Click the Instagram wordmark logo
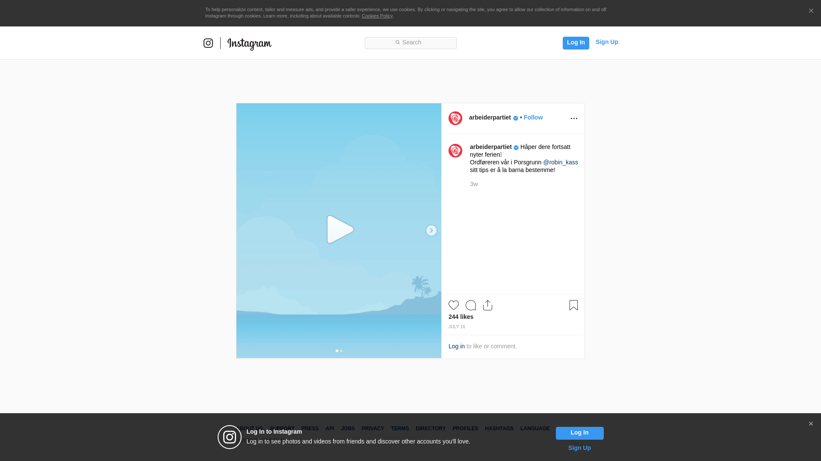The image size is (821, 461). (x=249, y=44)
